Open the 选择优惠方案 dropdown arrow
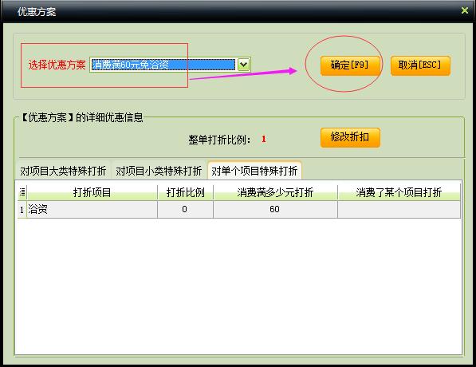Viewport: 476px width, 367px height. (x=244, y=65)
